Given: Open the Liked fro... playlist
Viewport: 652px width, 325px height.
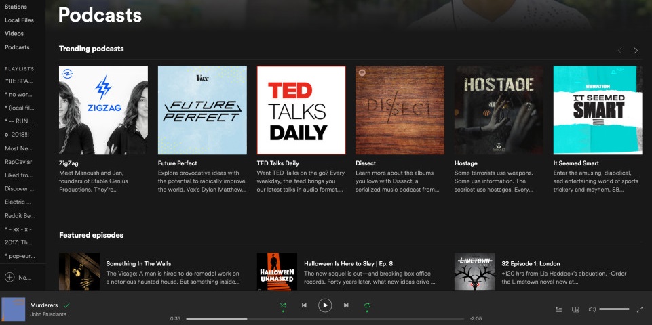Looking at the screenshot, I should pyautogui.click(x=19, y=175).
